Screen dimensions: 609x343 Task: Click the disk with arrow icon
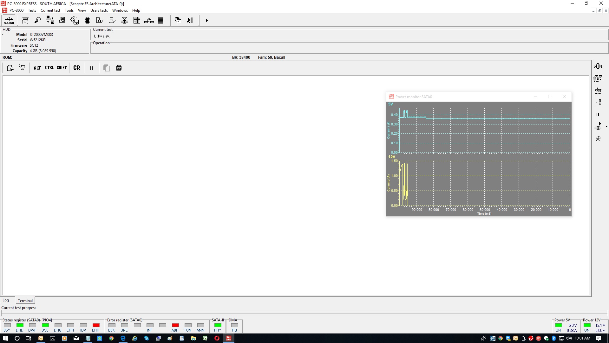112,20
